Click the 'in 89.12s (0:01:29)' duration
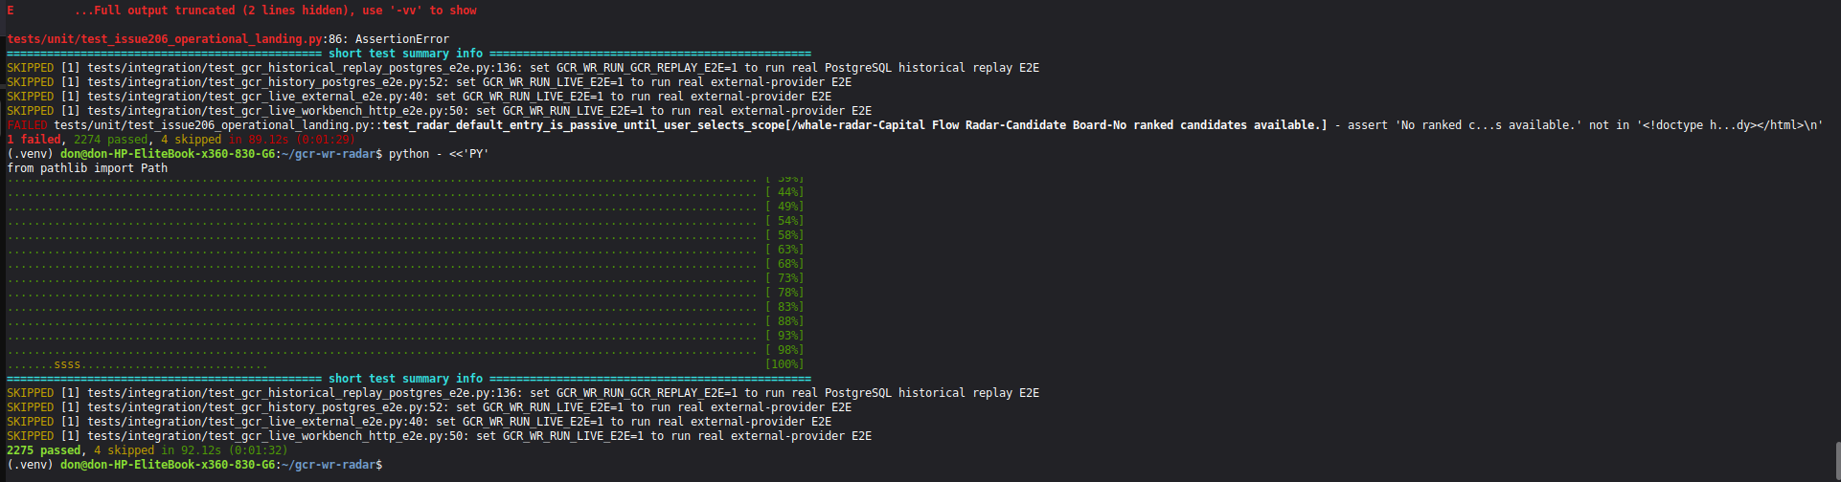Image resolution: width=1841 pixels, height=482 pixels. 292,140
